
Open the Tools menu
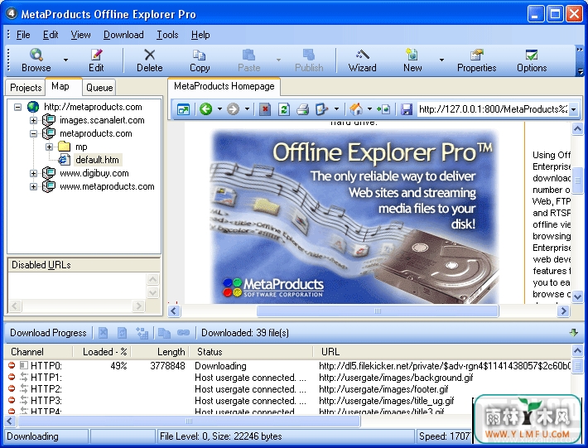(167, 35)
